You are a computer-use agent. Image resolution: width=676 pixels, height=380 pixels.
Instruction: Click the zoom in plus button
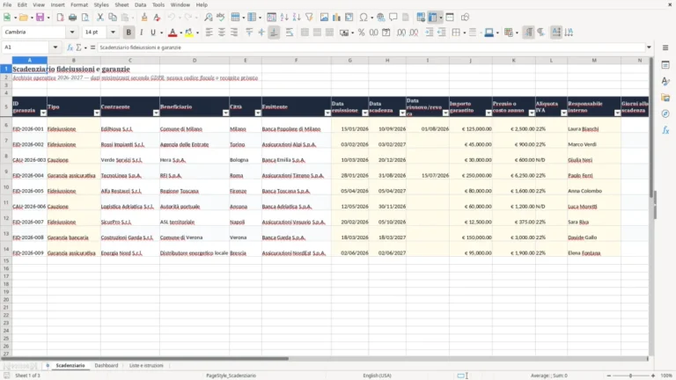[x=653, y=376]
